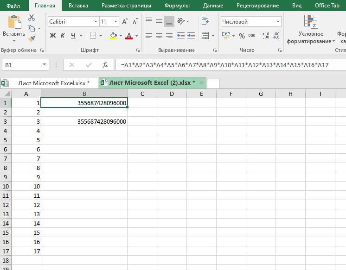Click the Increase Font Size icon

(x=125, y=22)
